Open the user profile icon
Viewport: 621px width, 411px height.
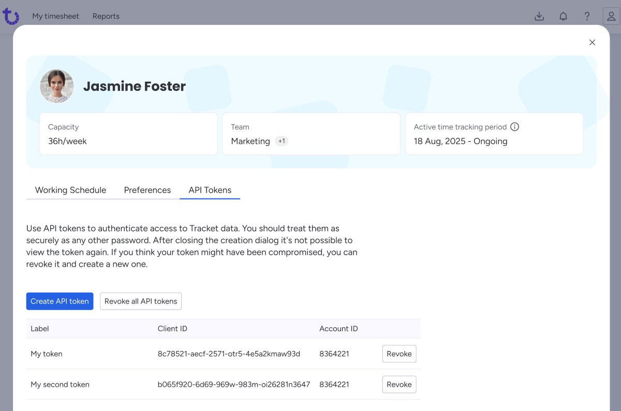[x=611, y=16]
